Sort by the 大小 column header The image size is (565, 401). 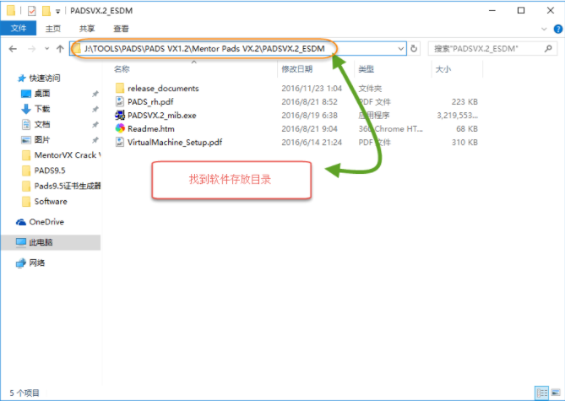[x=443, y=69]
